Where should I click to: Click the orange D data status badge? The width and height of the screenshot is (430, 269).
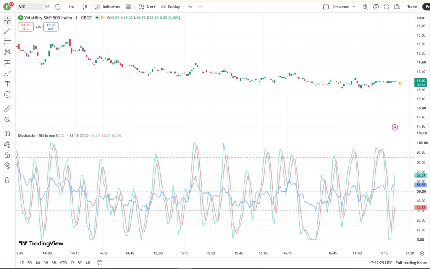click(102, 18)
